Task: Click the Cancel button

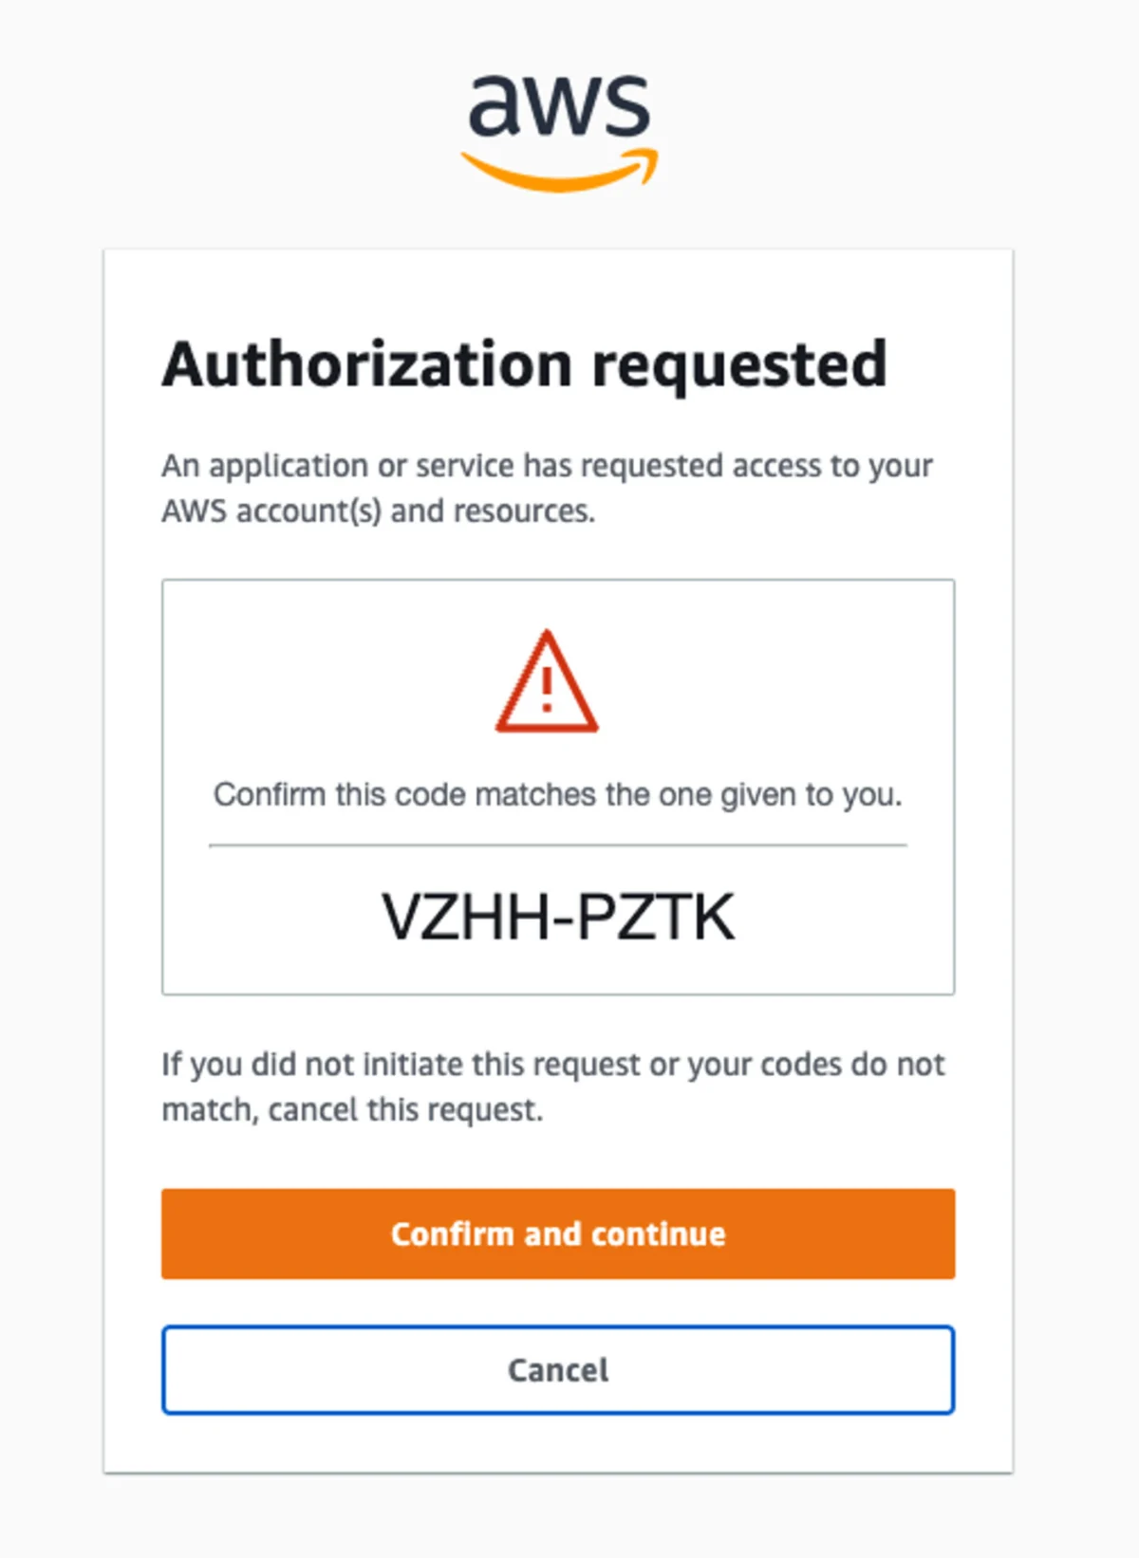Action: pos(558,1369)
